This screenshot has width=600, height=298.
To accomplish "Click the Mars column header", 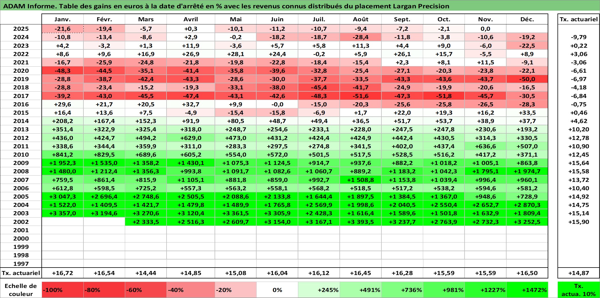I will point(146,19).
